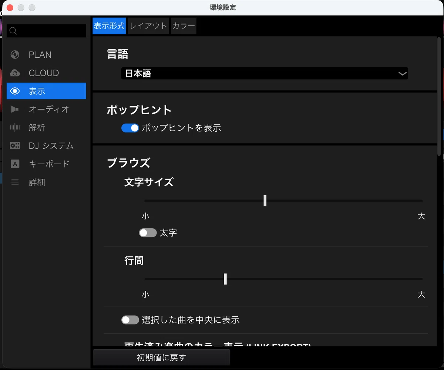
Task: Toggle 選択した曲を中央に表示 switch
Action: tap(130, 320)
